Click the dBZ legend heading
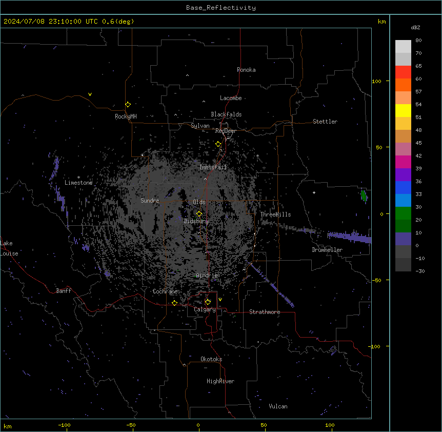The image size is (442, 432). 415,27
